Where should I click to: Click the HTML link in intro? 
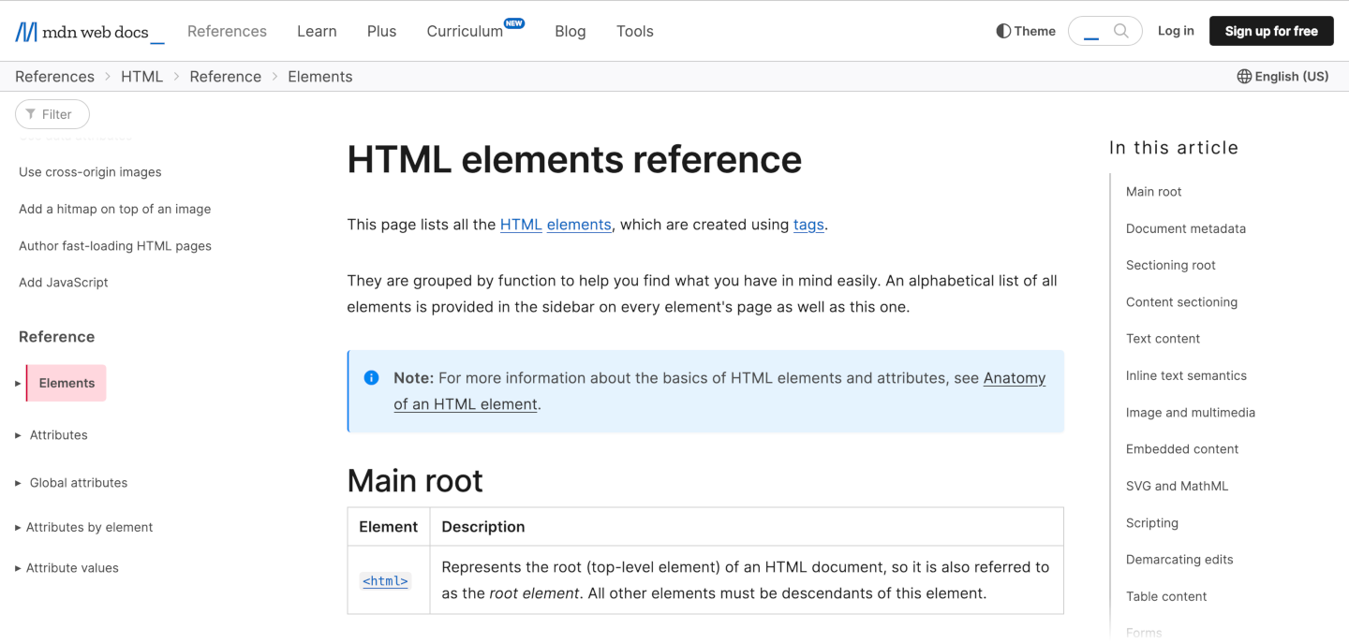(x=521, y=225)
